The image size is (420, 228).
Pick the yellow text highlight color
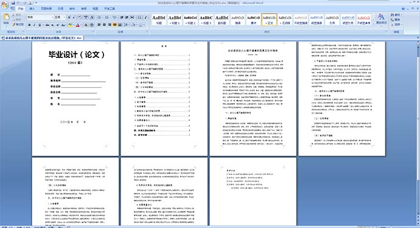(71, 25)
